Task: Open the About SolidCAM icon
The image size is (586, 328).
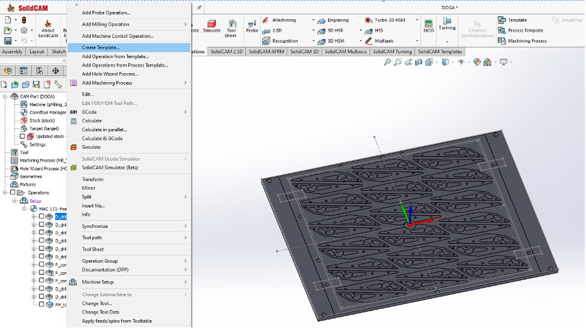Action: coord(48,23)
